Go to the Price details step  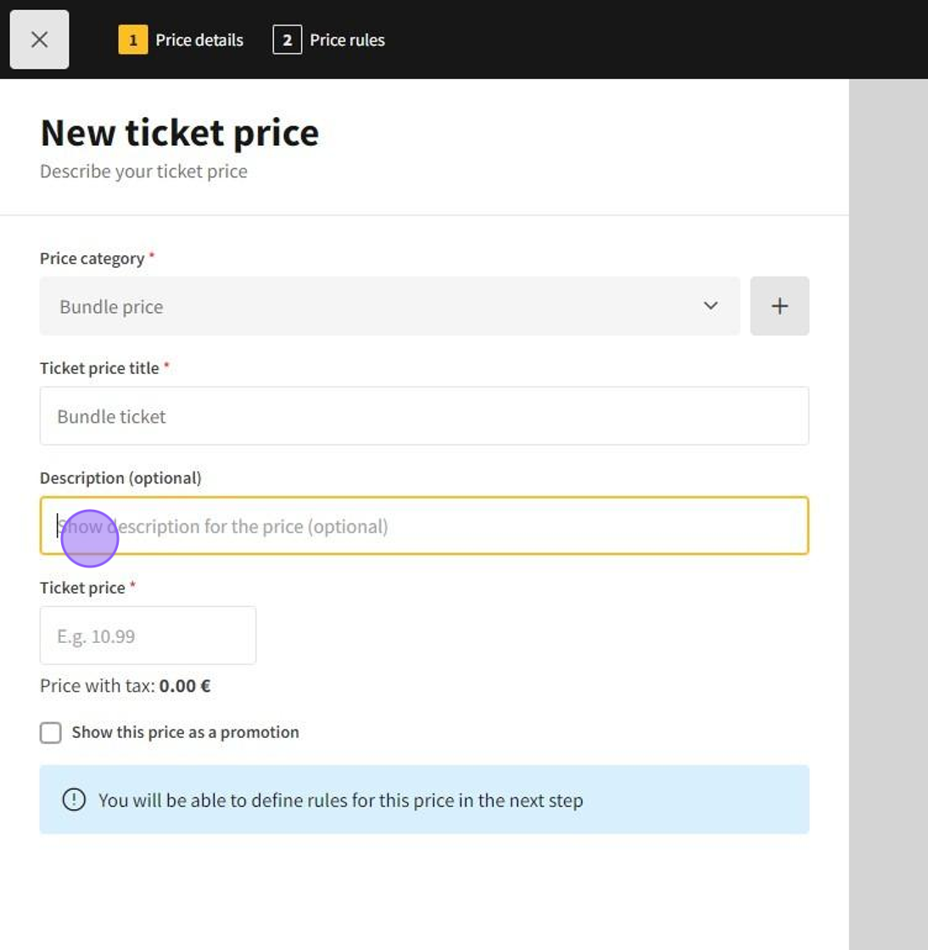click(x=199, y=40)
